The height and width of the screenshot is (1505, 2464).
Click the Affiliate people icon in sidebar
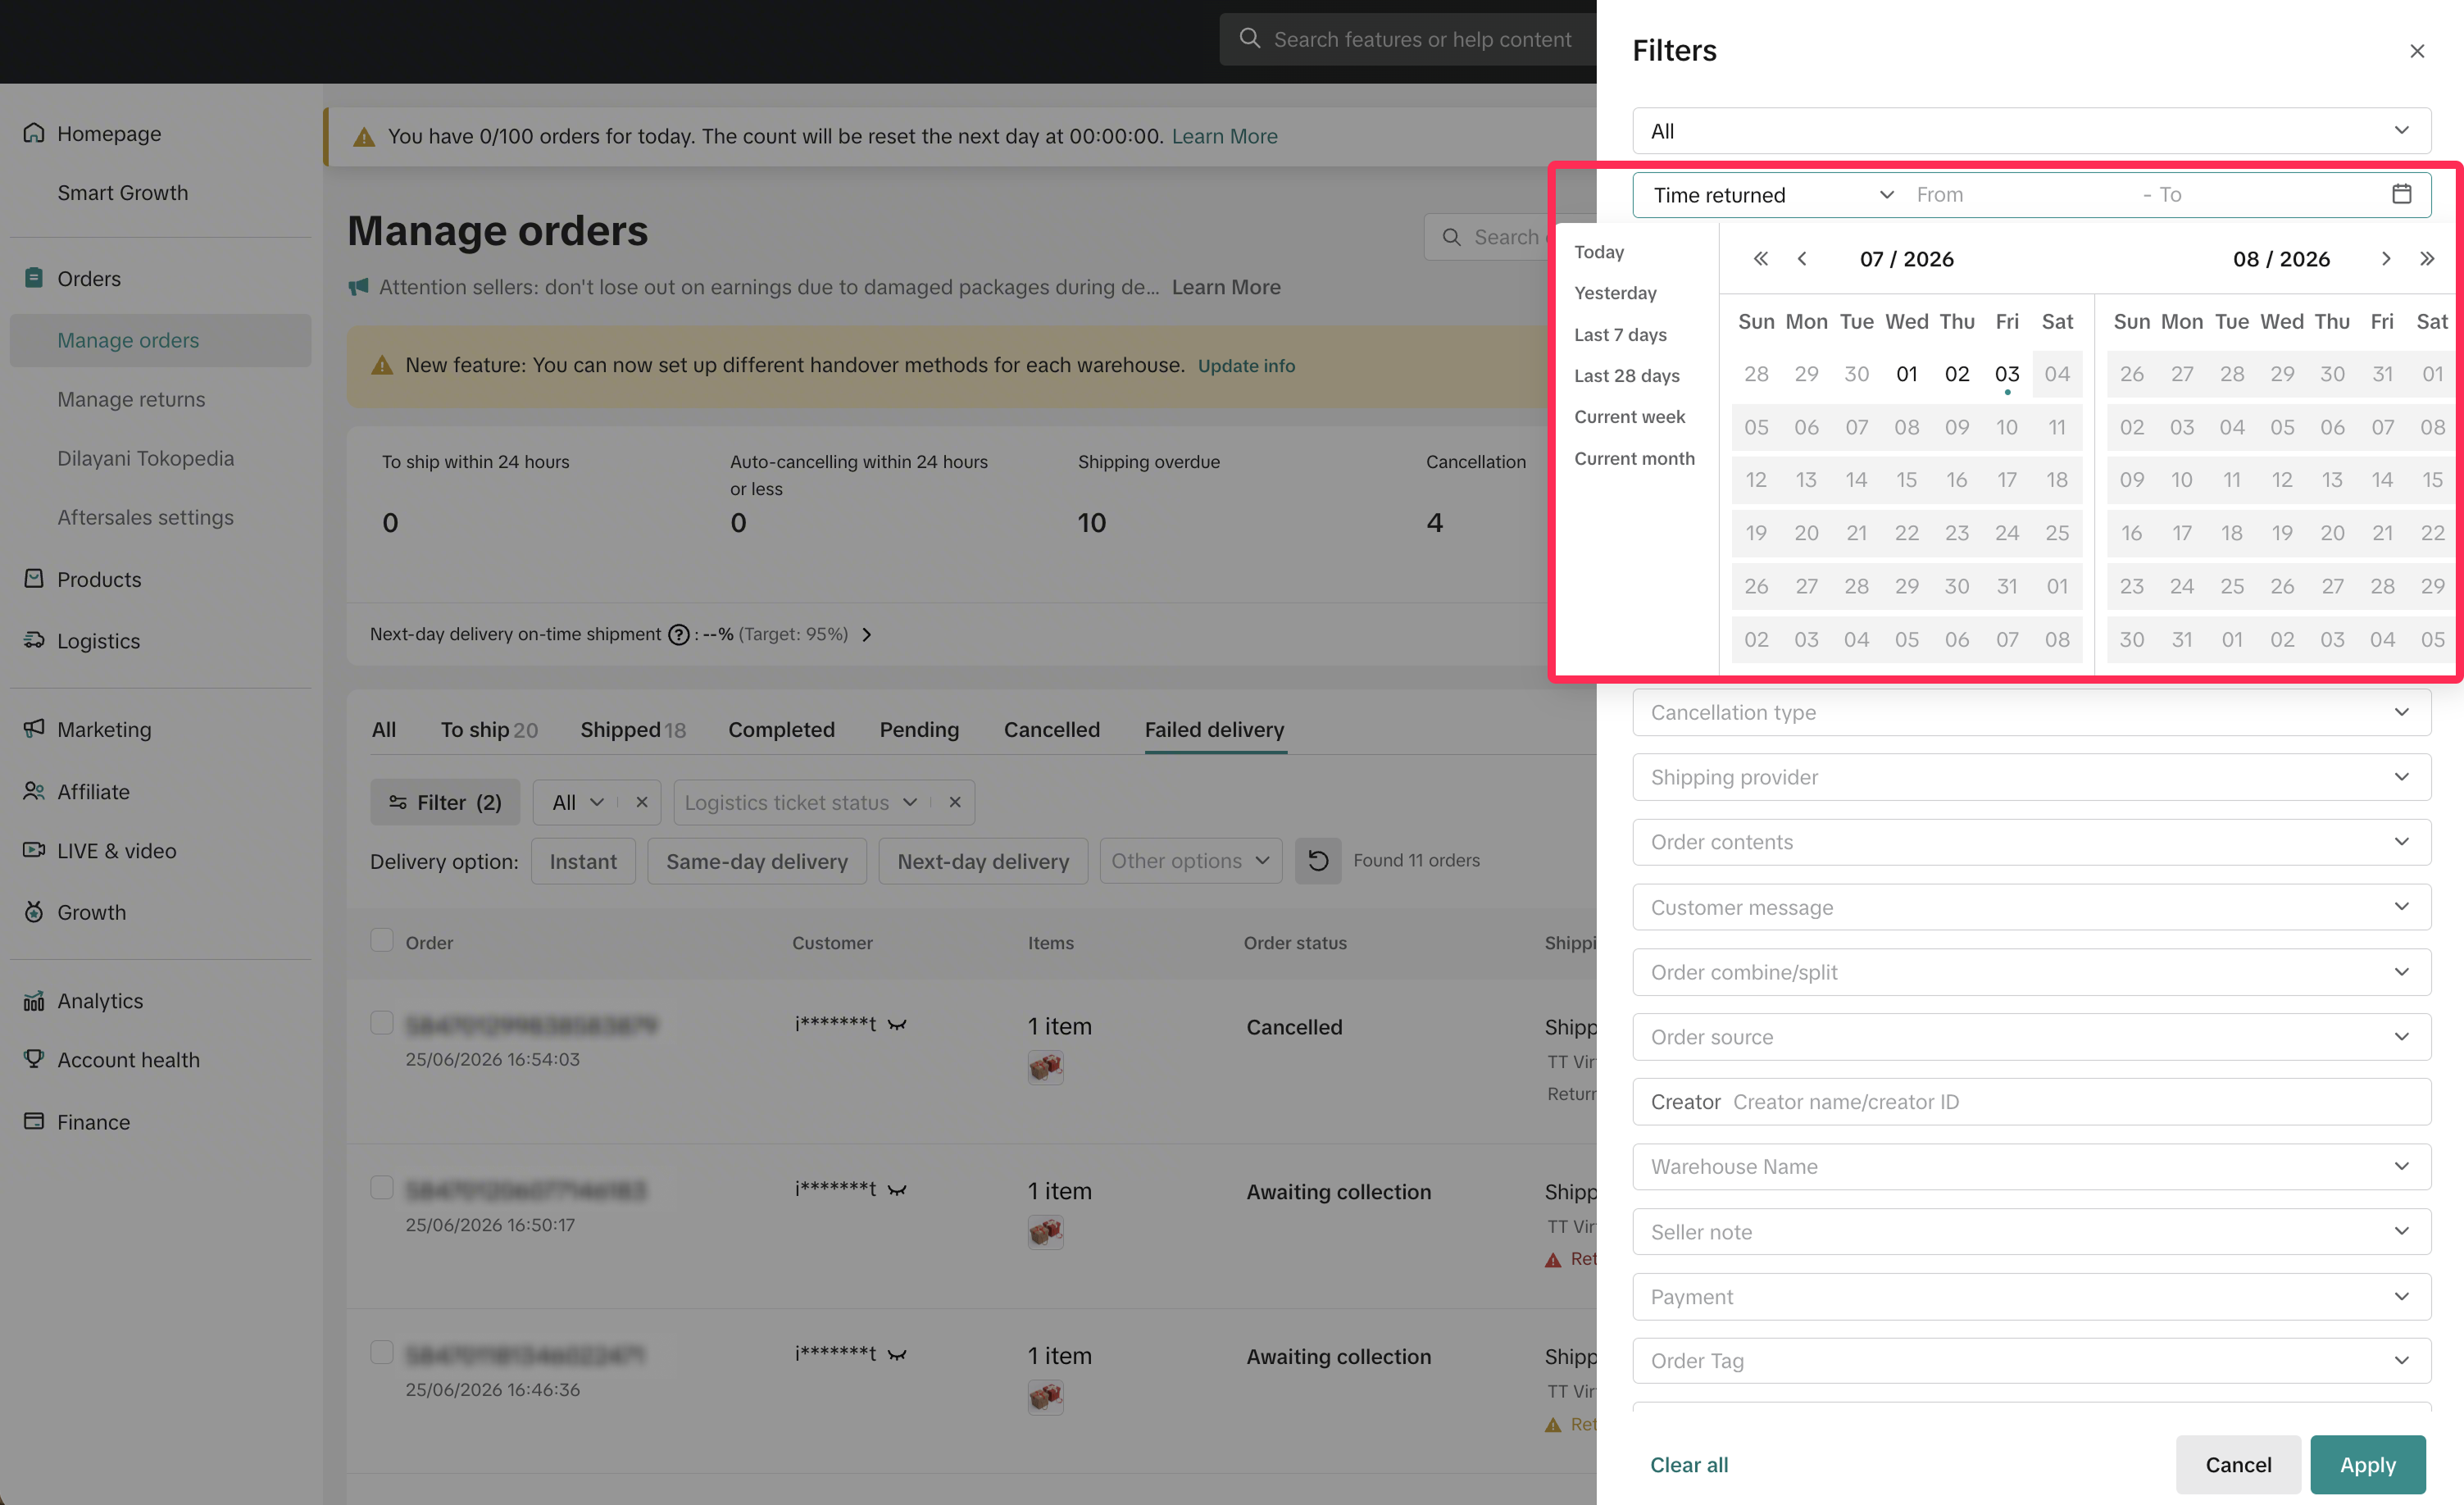[34, 791]
